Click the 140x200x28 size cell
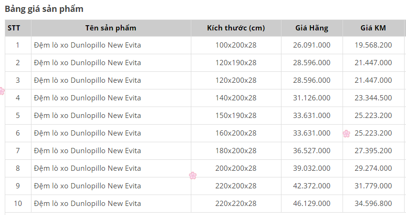This screenshot has height=215, width=406. point(236,98)
